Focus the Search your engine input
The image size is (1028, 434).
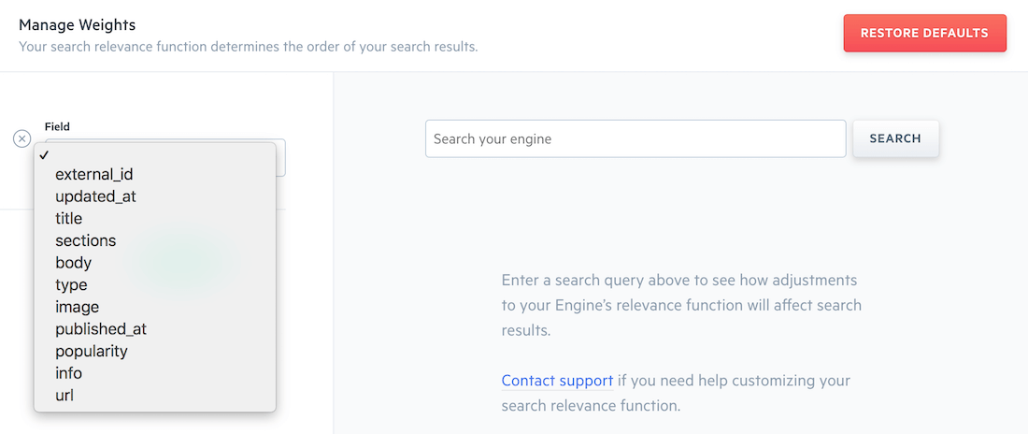pos(635,138)
